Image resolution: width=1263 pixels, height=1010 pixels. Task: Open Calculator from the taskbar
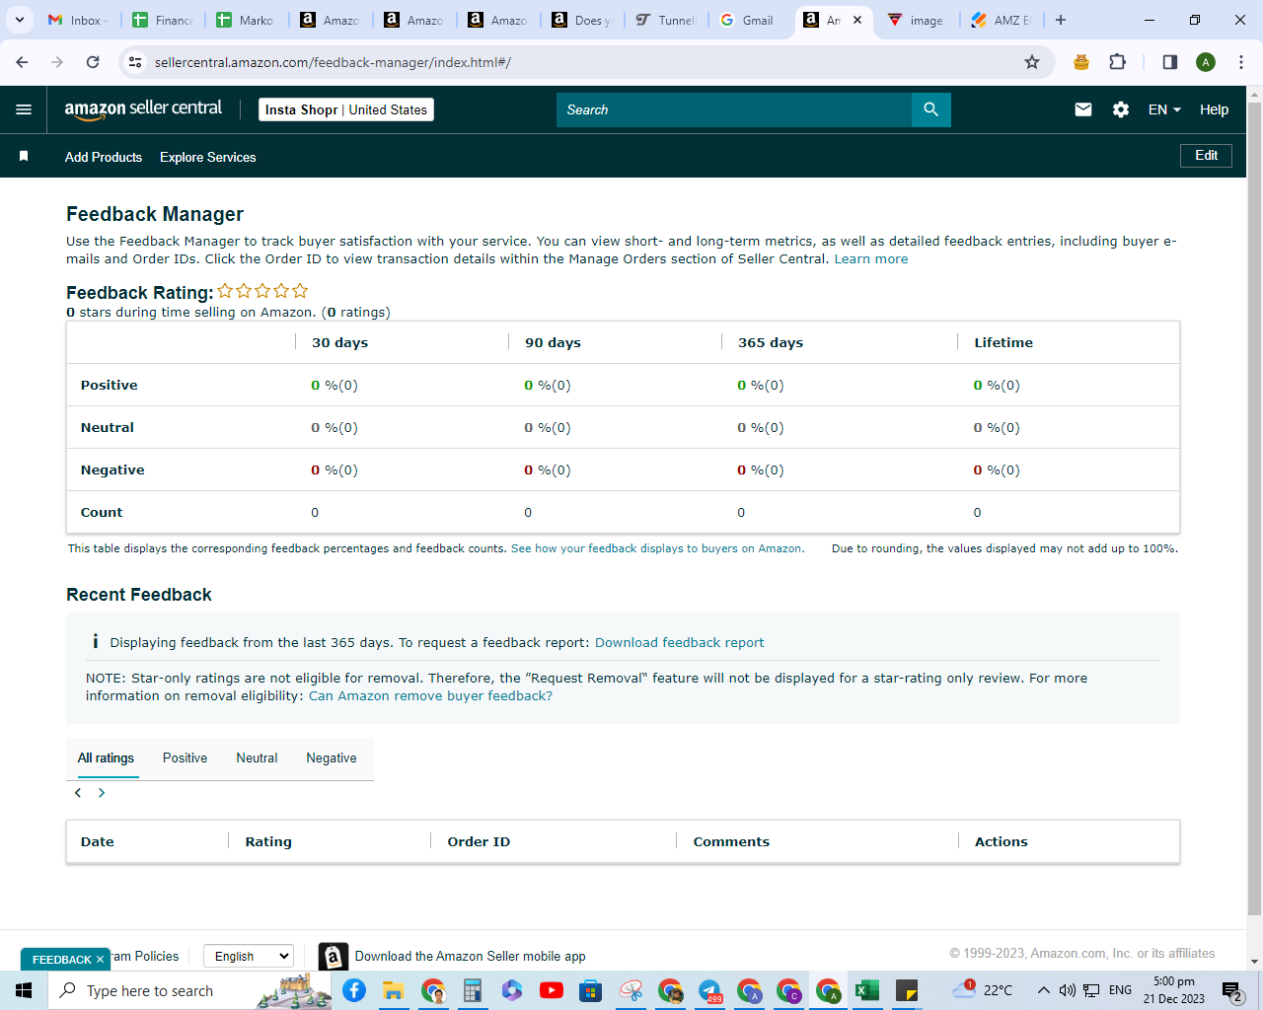(x=473, y=990)
